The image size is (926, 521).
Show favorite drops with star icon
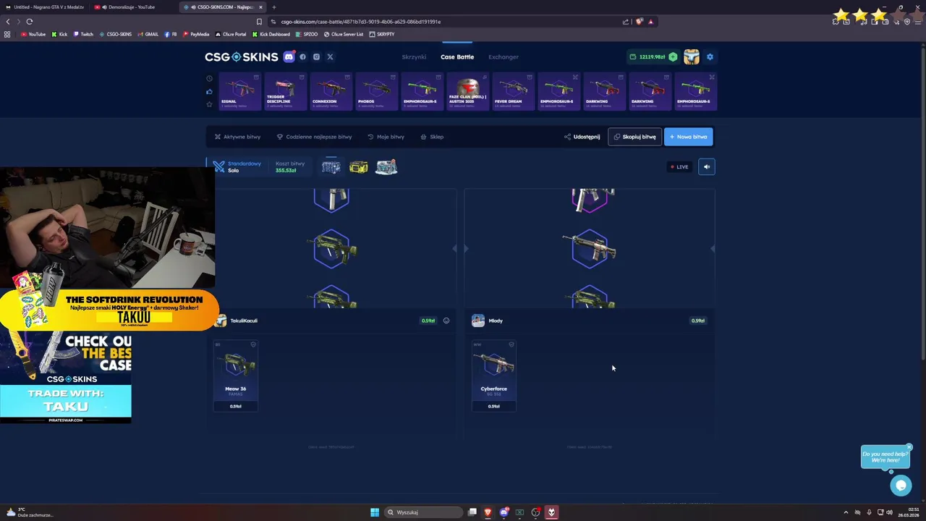click(209, 104)
